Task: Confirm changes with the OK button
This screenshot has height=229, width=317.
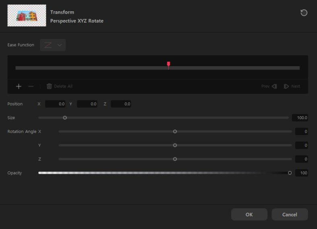Action: pyautogui.click(x=249, y=215)
